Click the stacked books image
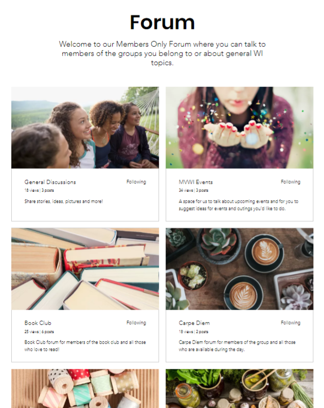Viewport: 324px width, 408px height. pyautogui.click(x=85, y=269)
